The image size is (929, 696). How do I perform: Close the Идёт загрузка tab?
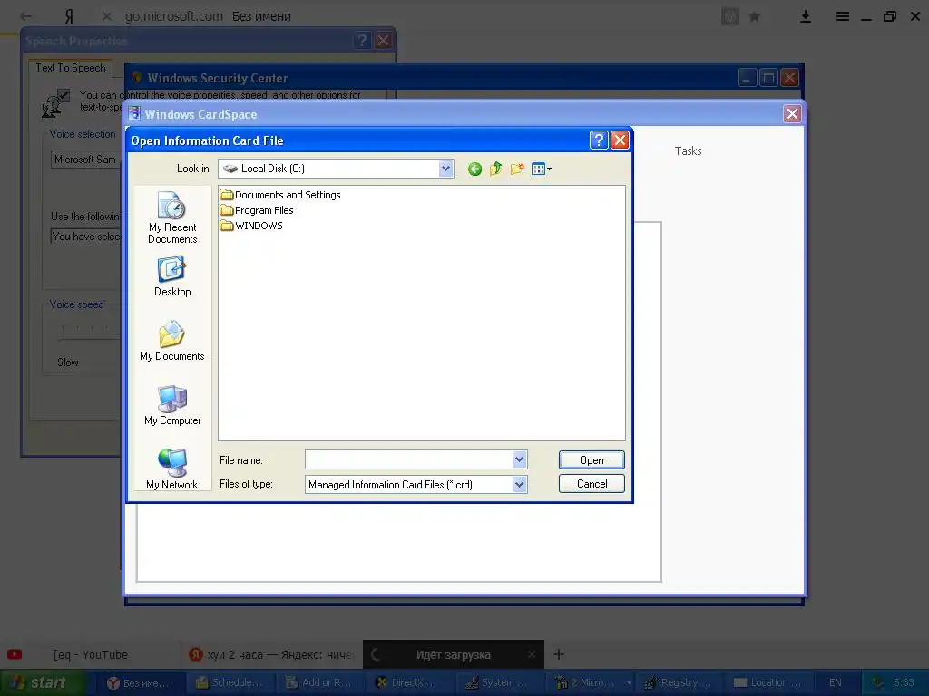click(x=531, y=654)
